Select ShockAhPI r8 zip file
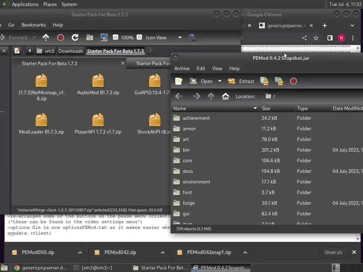 (x=154, y=124)
